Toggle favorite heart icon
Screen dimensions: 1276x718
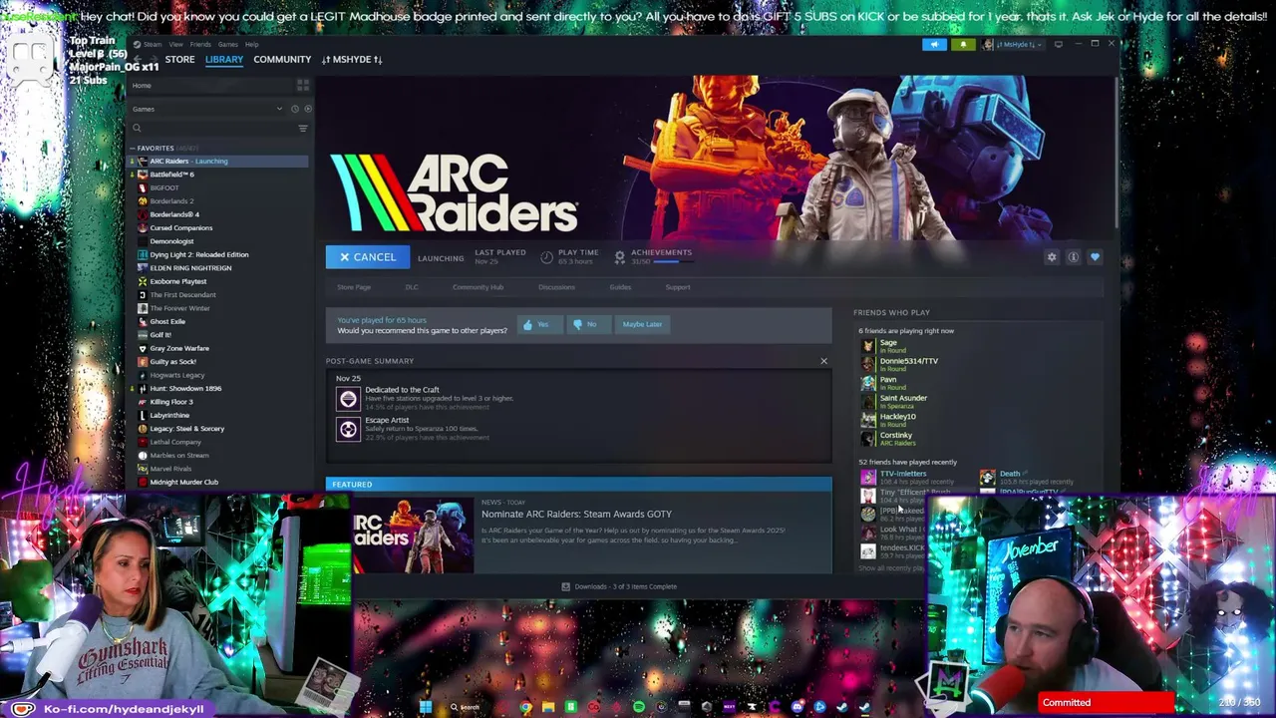pyautogui.click(x=1095, y=257)
